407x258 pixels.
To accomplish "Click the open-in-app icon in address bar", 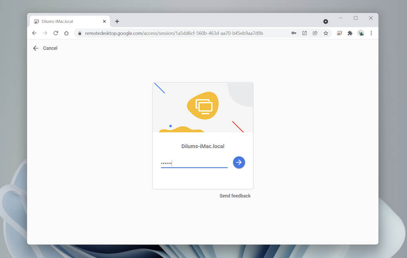I will (x=304, y=33).
